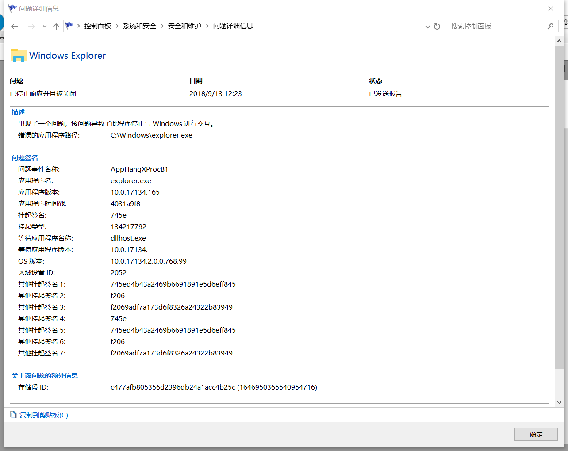Click the up one level arrow
568x451 pixels.
click(x=56, y=26)
